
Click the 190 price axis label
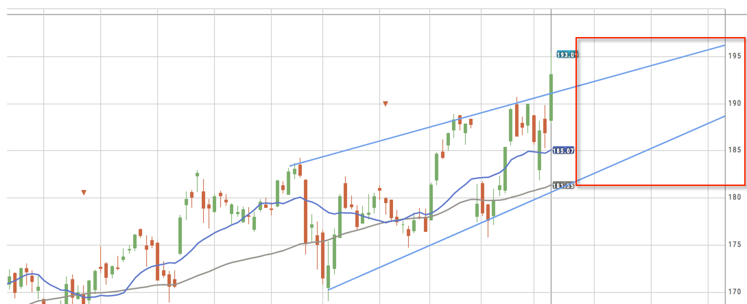735,104
